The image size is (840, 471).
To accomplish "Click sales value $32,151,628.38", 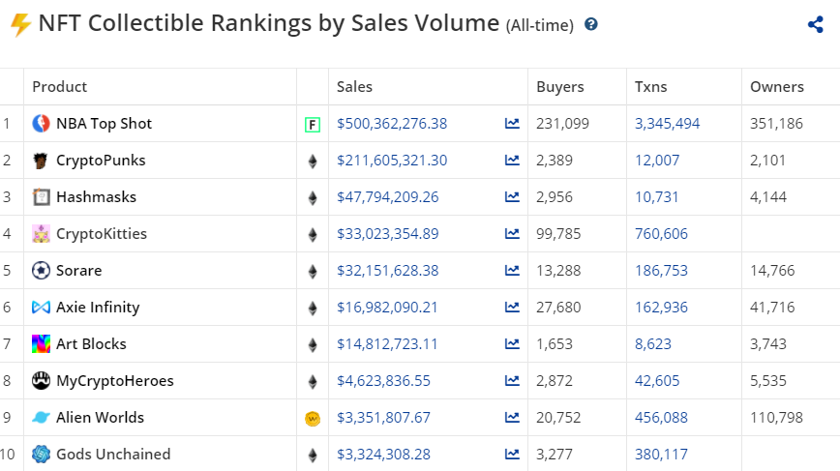I will pyautogui.click(x=387, y=270).
